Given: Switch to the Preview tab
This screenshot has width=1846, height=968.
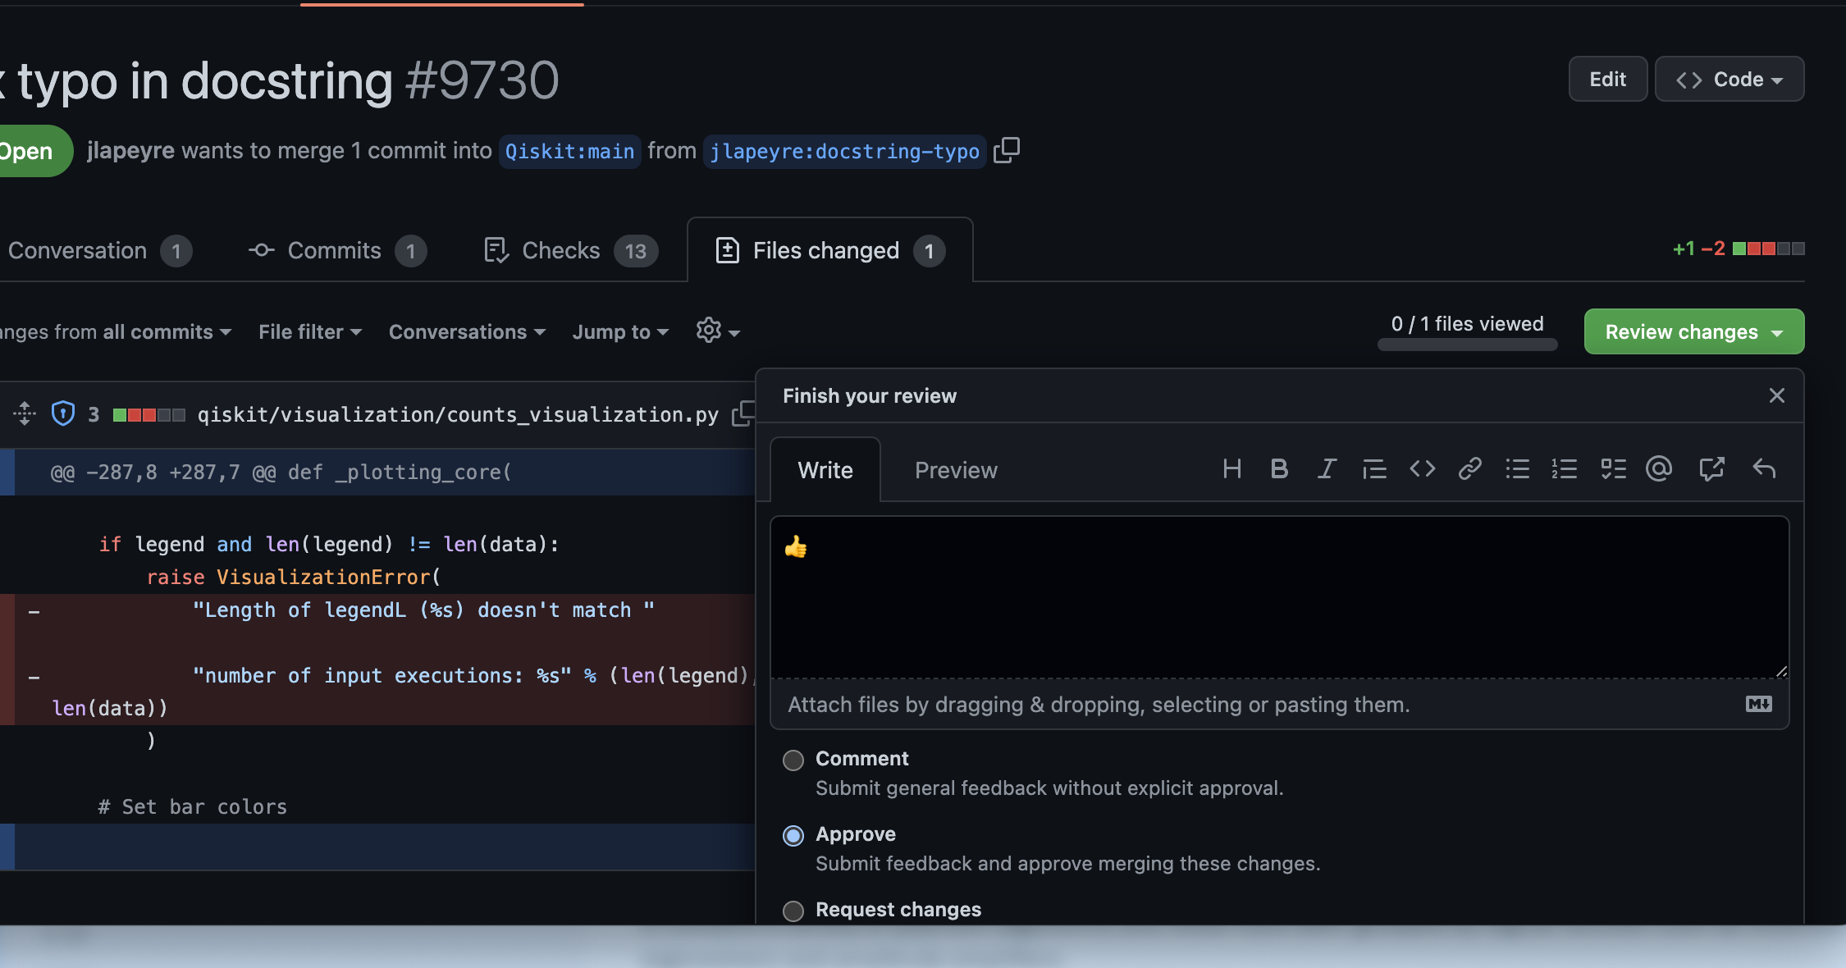Looking at the screenshot, I should click(955, 469).
